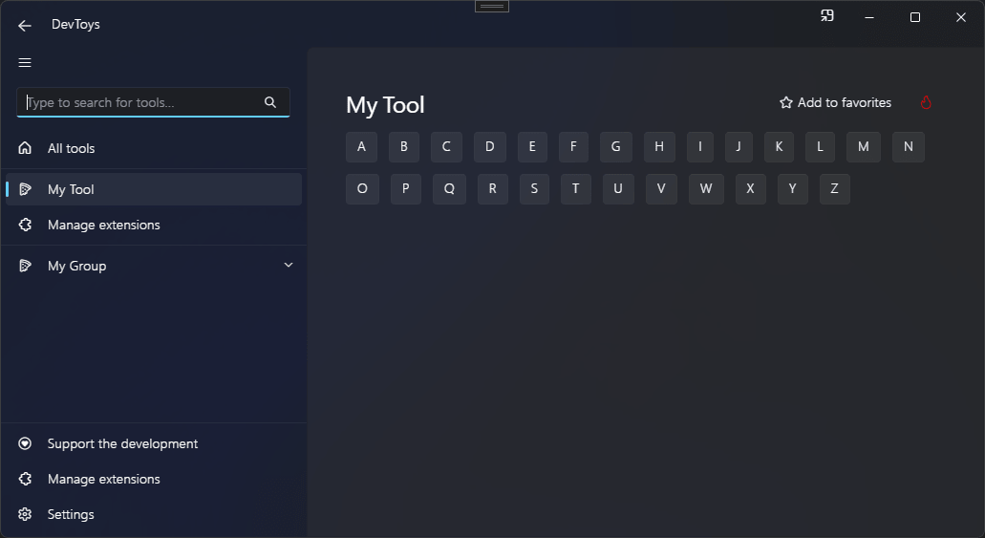Click the L button
Screen dimensions: 985x538
[820, 147]
